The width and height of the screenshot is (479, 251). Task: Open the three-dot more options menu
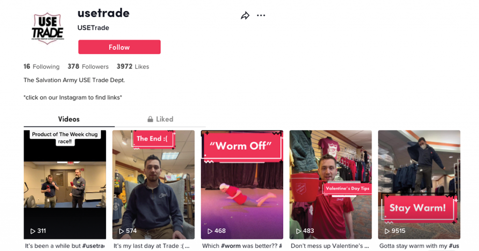(261, 15)
